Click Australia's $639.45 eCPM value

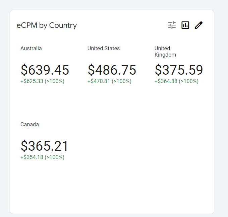point(45,70)
